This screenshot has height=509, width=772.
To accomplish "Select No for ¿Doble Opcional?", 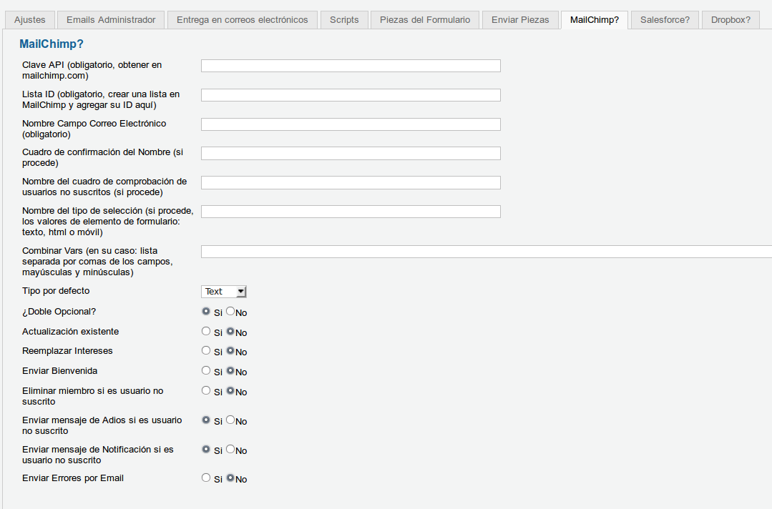I will tap(230, 311).
